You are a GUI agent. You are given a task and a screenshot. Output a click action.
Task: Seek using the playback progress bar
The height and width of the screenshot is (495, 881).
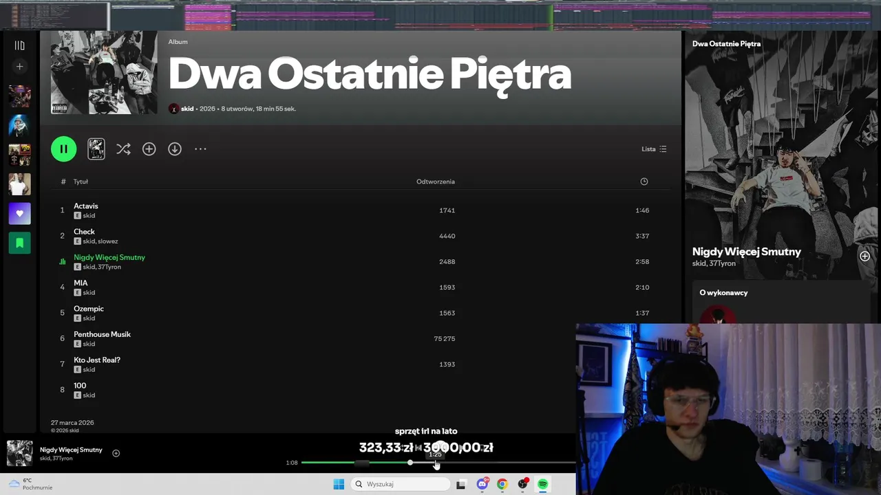438,463
